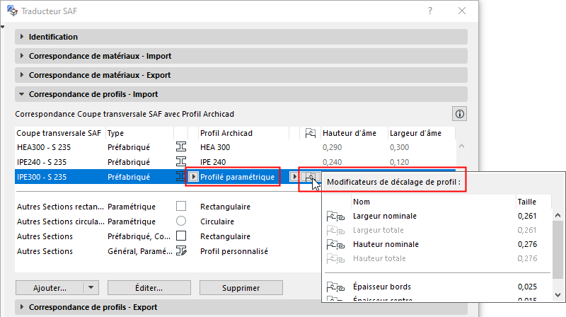566x317 pixels.
Task: Select the IPE240 - S 235 row
Action: click(236, 162)
